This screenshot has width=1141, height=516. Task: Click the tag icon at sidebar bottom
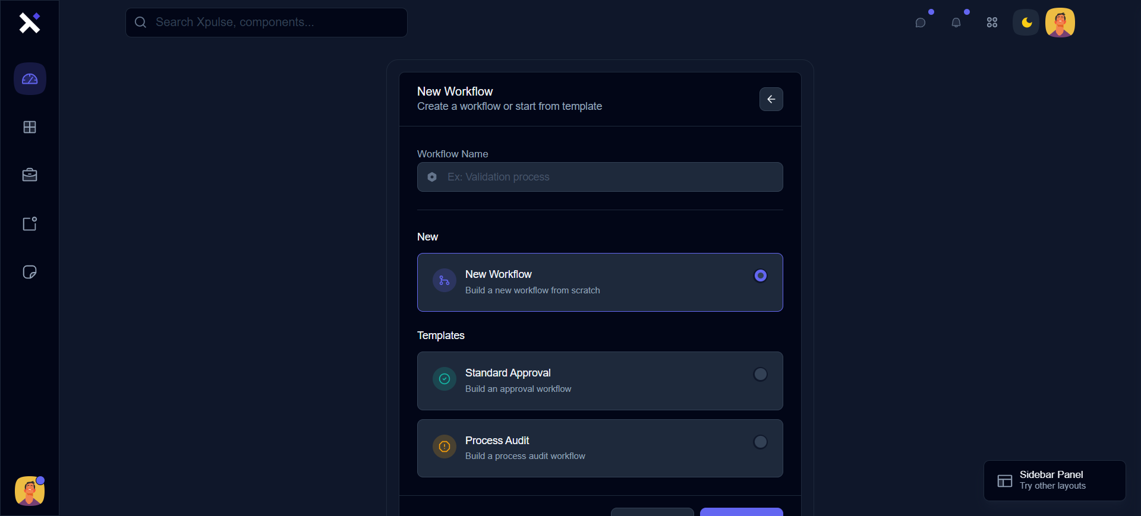pyautogui.click(x=29, y=272)
